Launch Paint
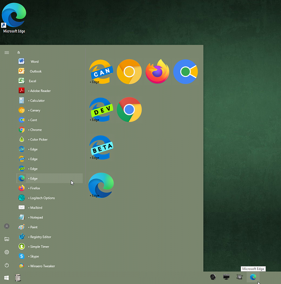This screenshot has width=281, height=284. pyautogui.click(x=50, y=227)
